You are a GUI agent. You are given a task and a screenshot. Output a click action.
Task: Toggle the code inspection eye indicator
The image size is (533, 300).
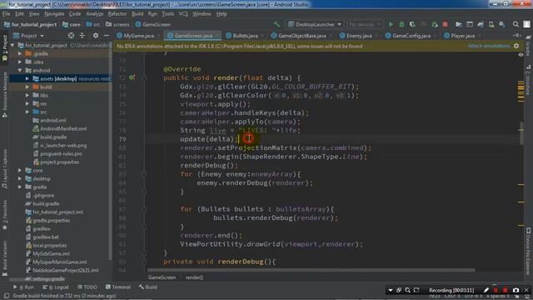(x=521, y=54)
